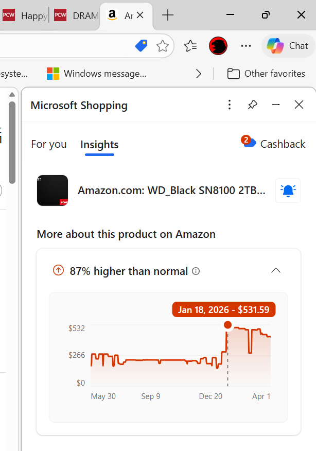Show more favorites bar items chevron
The height and width of the screenshot is (451, 316).
click(x=199, y=74)
